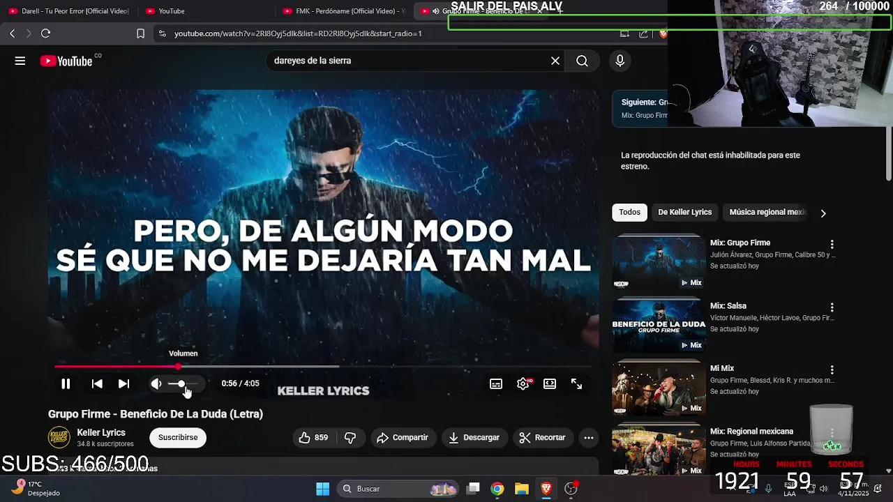Open OBS Studio taskbar icon
This screenshot has height=502, width=893.
(571, 489)
